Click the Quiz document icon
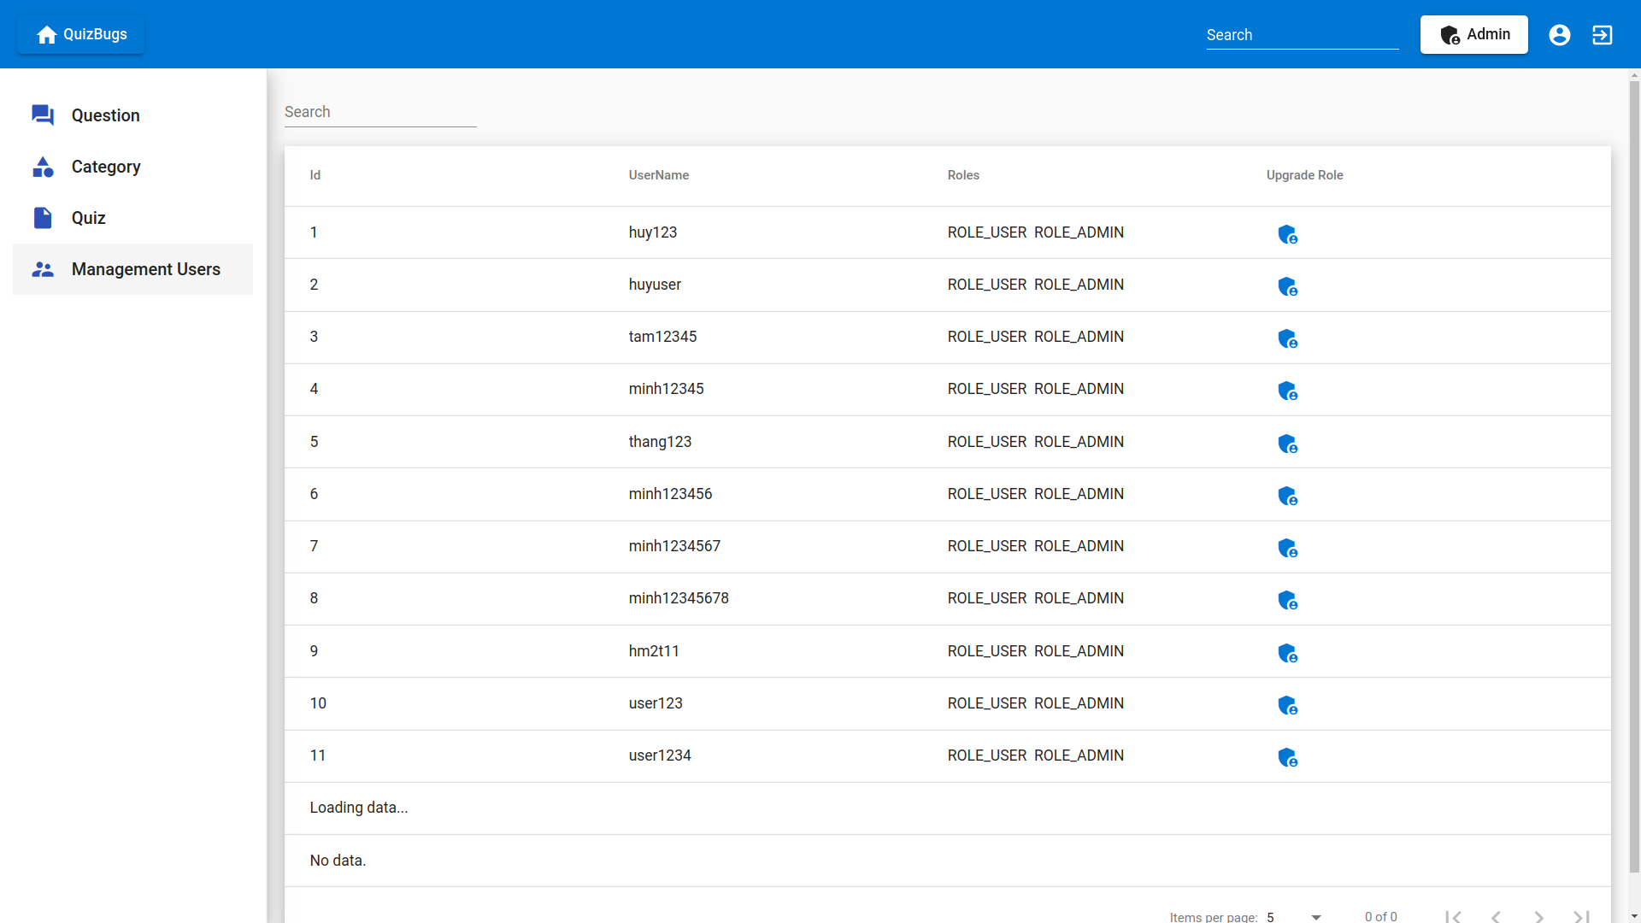This screenshot has width=1641, height=923. (x=43, y=218)
